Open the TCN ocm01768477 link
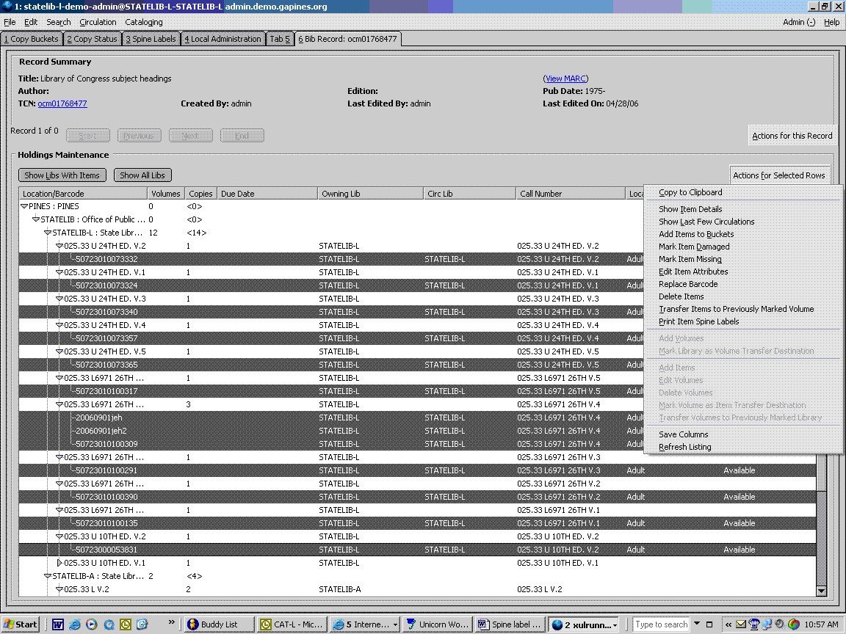Viewport: 846px width, 634px height. coord(62,103)
